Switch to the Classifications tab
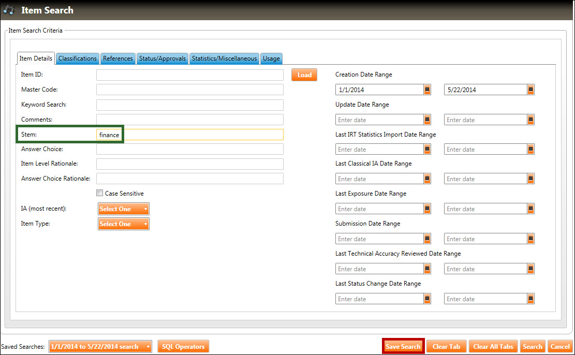Viewport: 575px width, 355px height. tap(78, 58)
